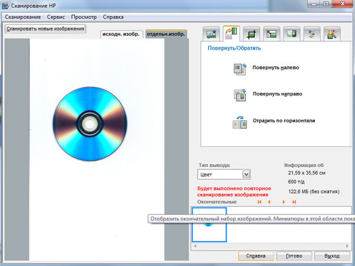Click the Справка button at bottom
The width and height of the screenshot is (355, 266).
tap(256, 256)
